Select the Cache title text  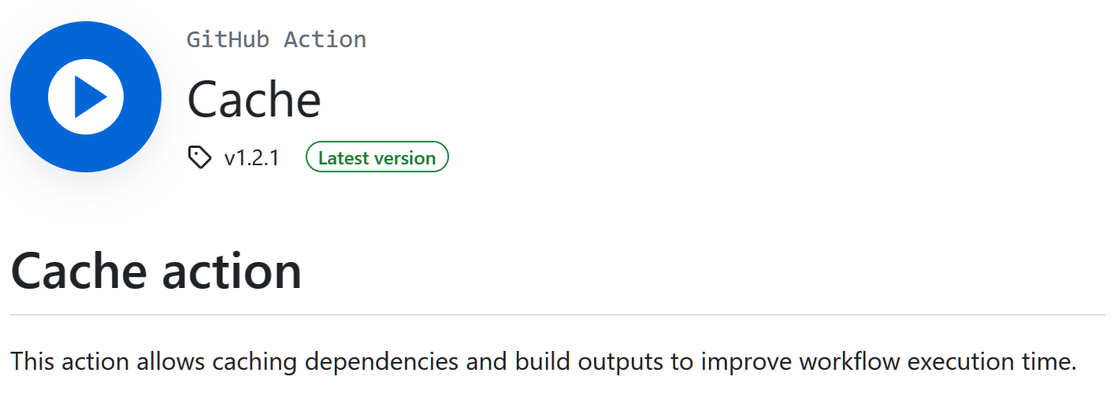[254, 100]
